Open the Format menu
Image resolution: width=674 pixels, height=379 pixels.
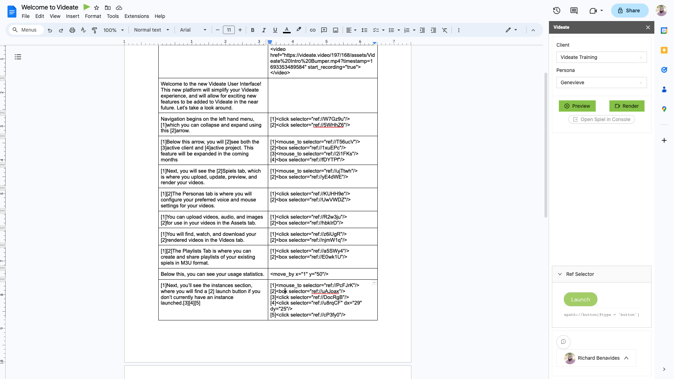(x=93, y=16)
